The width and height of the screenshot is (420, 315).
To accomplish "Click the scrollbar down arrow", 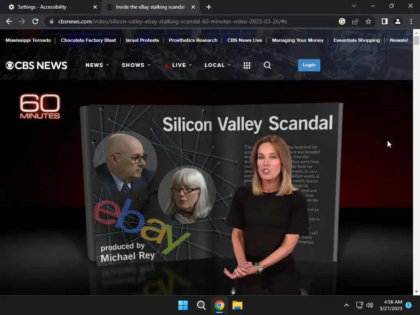I will 416,292.
